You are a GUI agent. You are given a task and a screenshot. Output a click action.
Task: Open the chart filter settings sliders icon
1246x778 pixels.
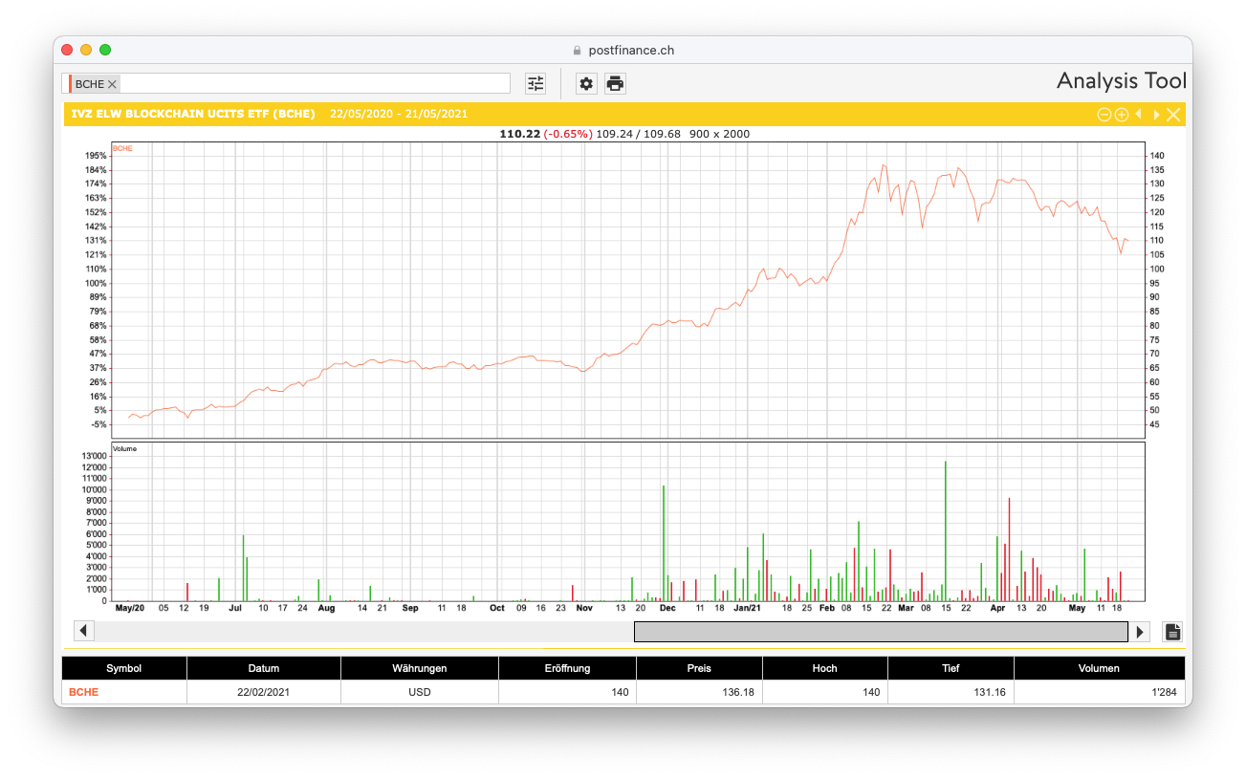[536, 83]
